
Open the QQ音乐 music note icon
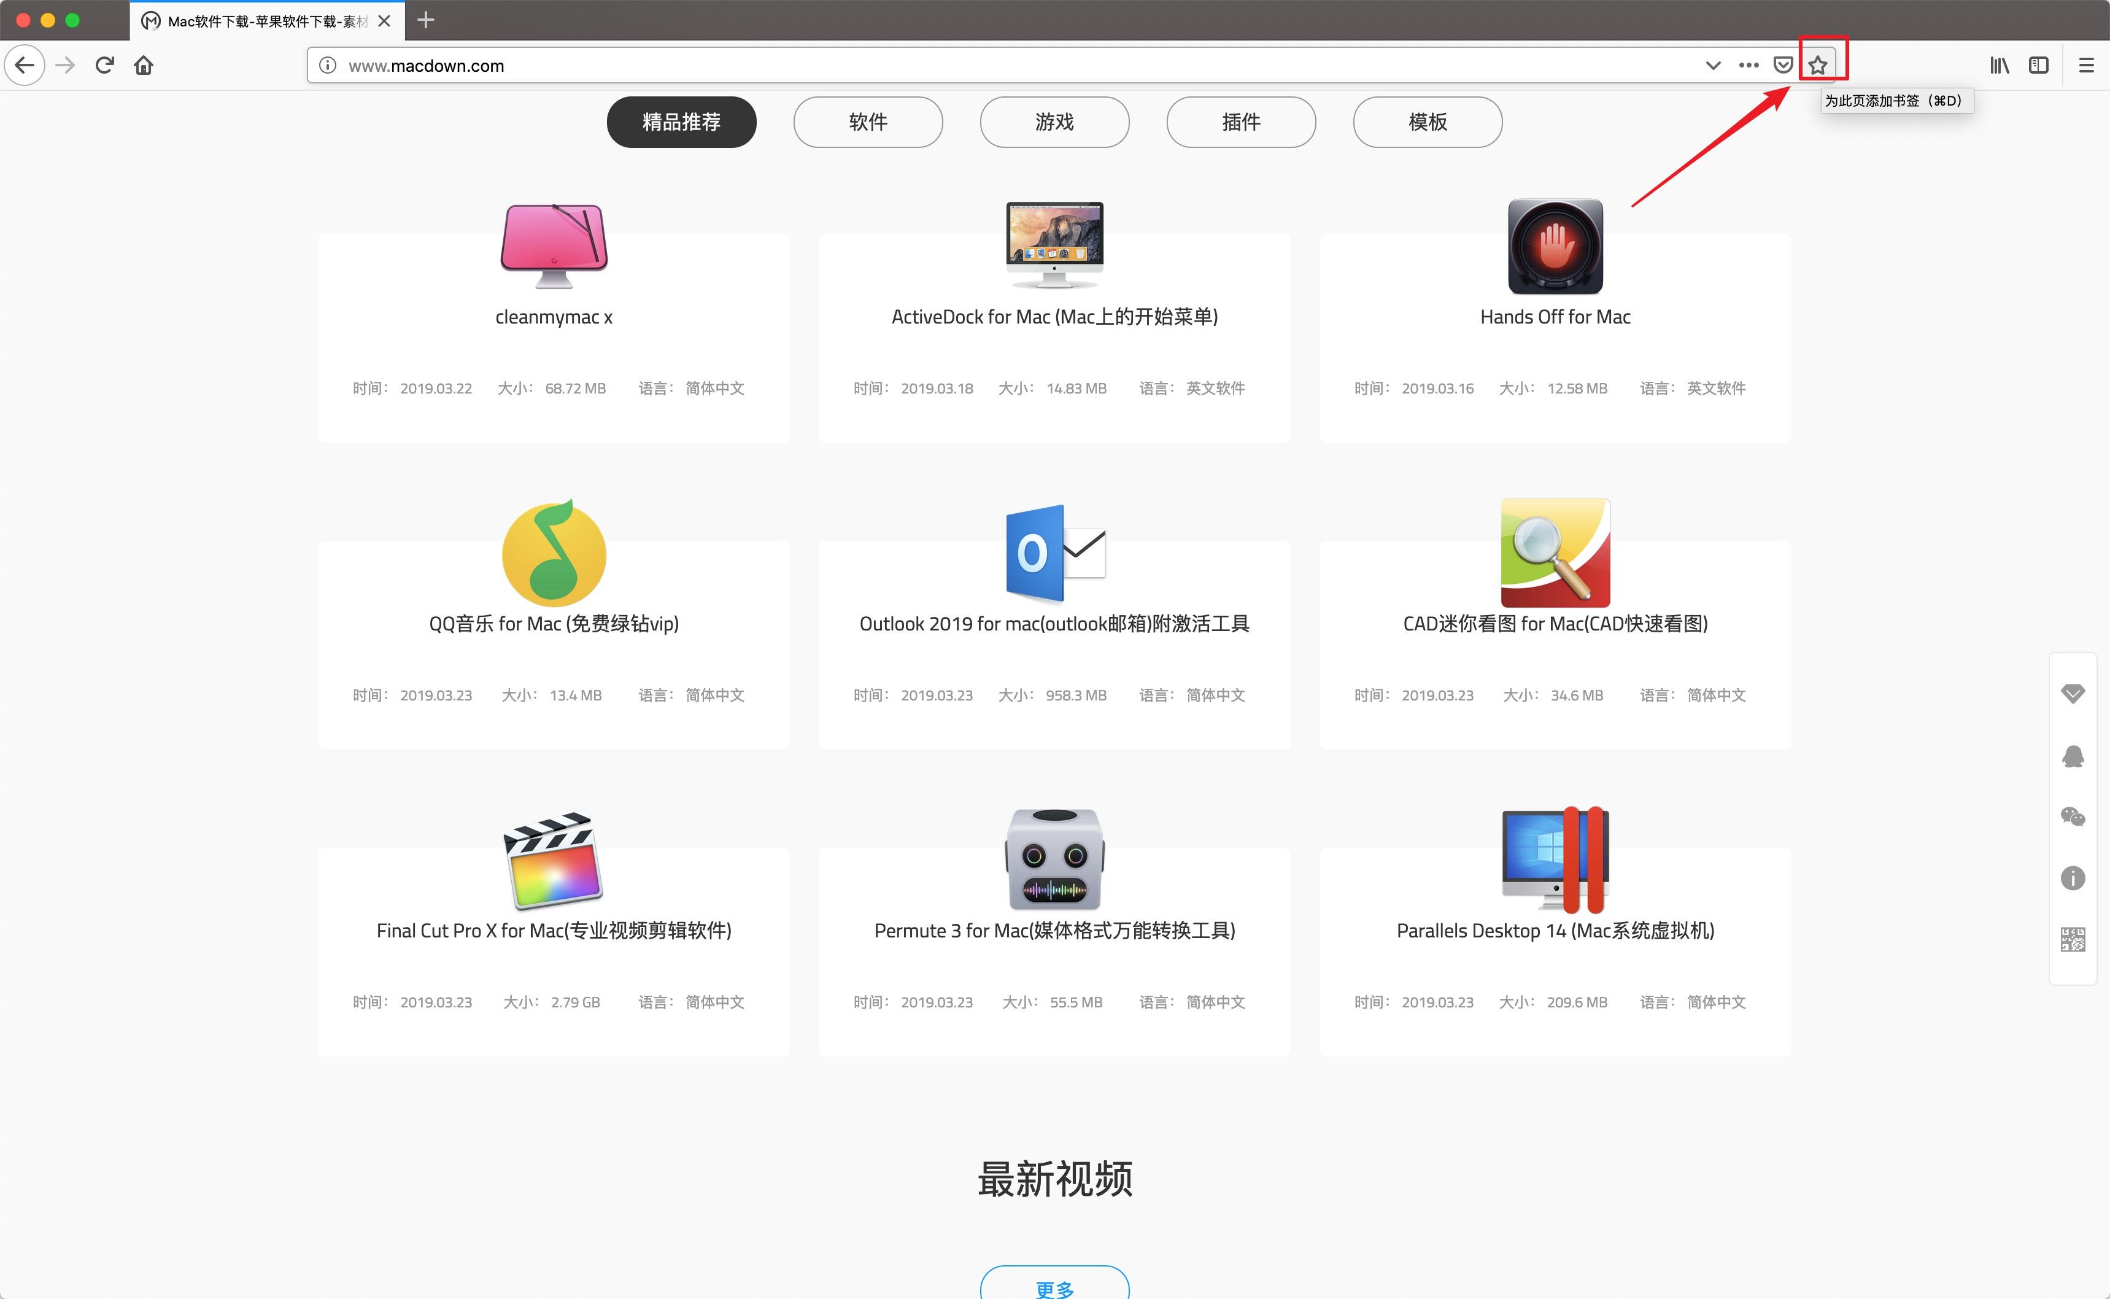coord(554,553)
